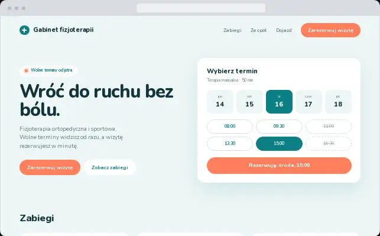Confirm with Rezerwuję: środa, 15:00 button
380x236 pixels.
279,166
